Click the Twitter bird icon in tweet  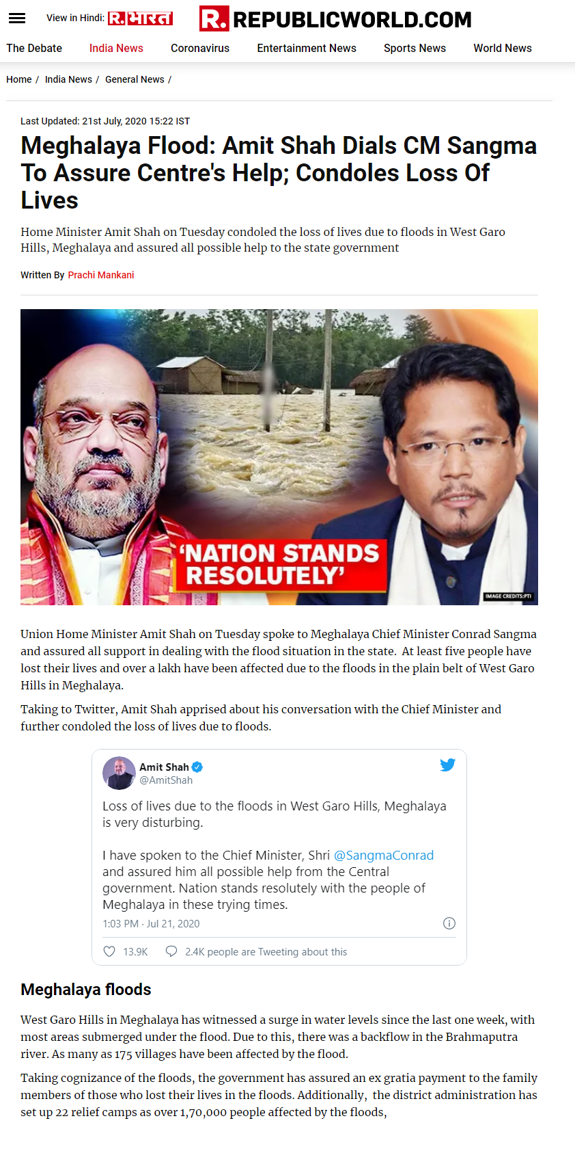(447, 765)
